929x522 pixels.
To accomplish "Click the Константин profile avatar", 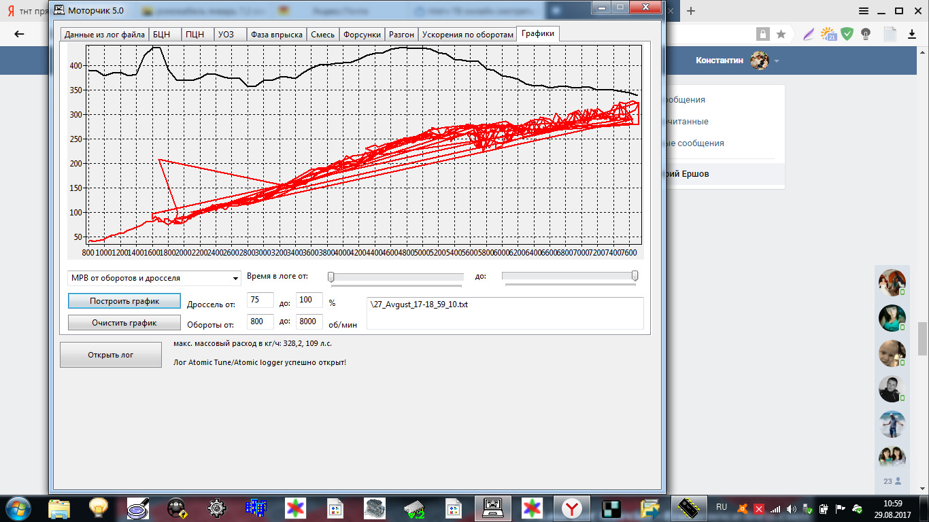I will coord(759,60).
